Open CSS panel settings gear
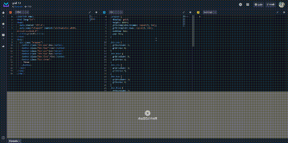Screen dimensions: 288x143 190,12
